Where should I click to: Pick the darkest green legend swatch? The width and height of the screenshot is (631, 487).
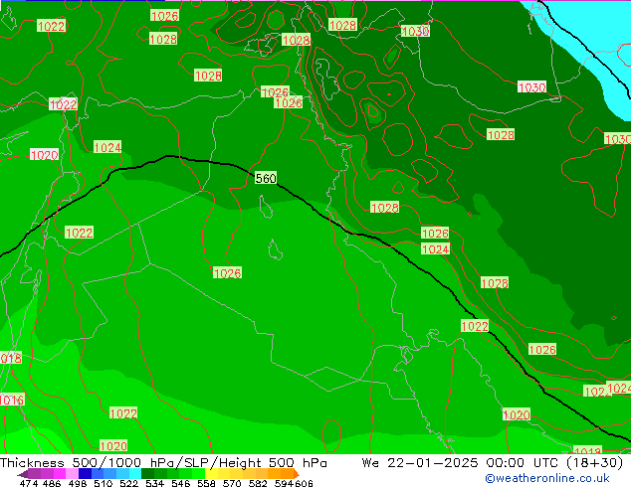(147, 473)
